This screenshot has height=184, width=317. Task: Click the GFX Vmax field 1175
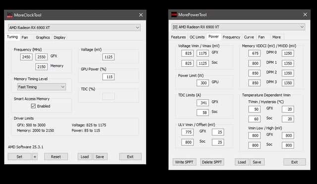click(x=203, y=53)
